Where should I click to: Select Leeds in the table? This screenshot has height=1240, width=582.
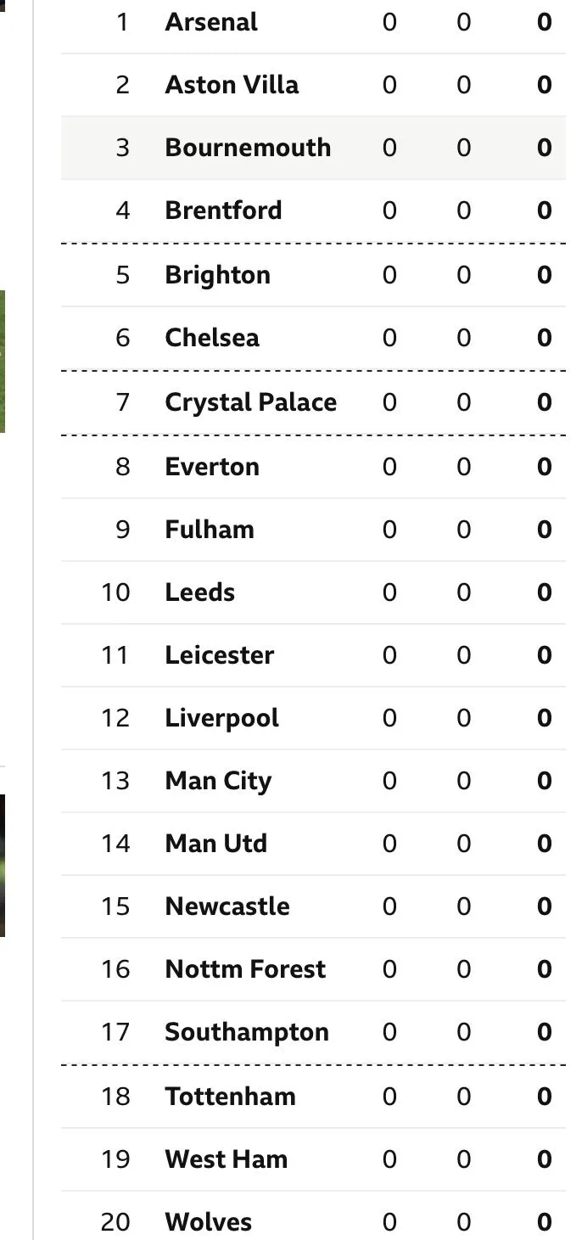tap(200, 592)
